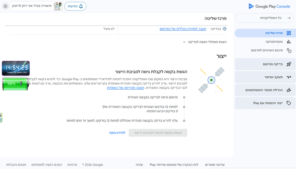This screenshot has height=169, width=296.
Task: Click the back arrow to all apps
Action: tap(289, 18)
